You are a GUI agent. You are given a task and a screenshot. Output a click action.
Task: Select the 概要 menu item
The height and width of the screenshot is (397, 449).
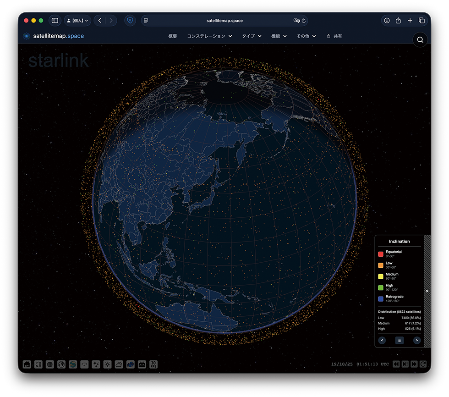pos(173,36)
